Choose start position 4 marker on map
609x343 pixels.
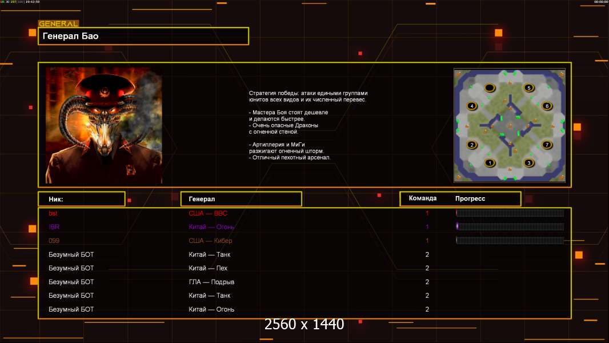[x=472, y=106]
